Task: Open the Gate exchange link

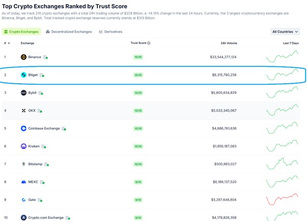Action: coord(32,200)
